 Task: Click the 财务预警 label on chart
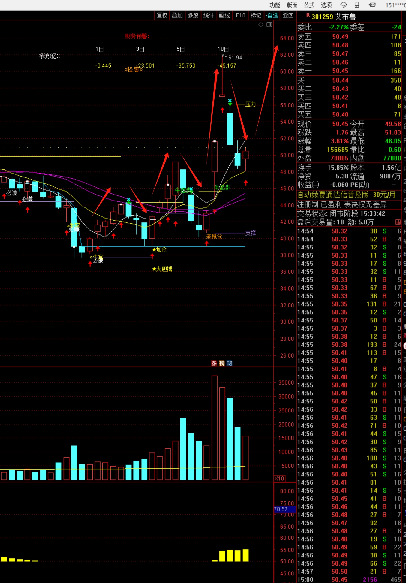pyautogui.click(x=137, y=36)
